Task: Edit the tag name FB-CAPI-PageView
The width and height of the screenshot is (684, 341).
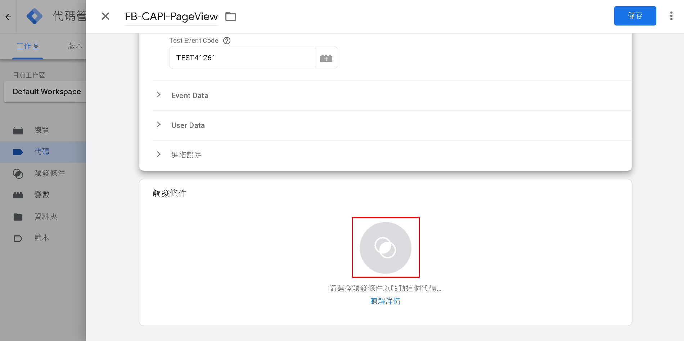Action: click(171, 17)
